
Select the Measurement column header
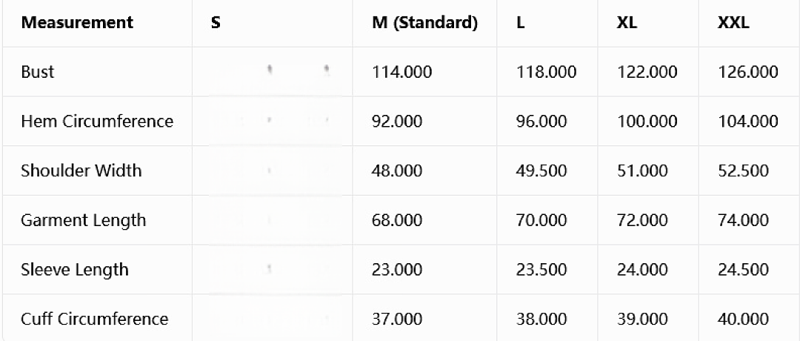[x=77, y=22]
